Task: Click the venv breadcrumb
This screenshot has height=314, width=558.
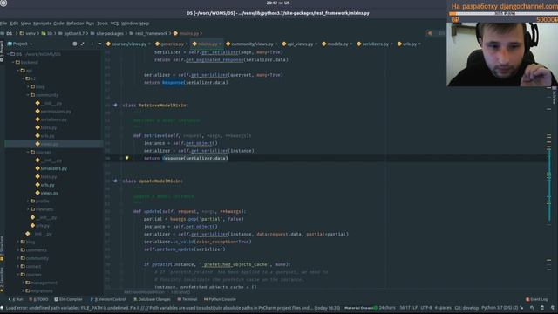Action: click(28, 33)
